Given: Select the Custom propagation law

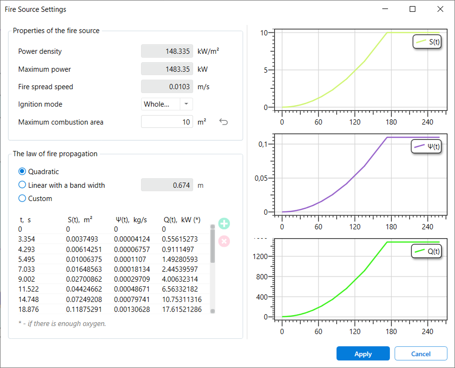Looking at the screenshot, I should (x=22, y=199).
